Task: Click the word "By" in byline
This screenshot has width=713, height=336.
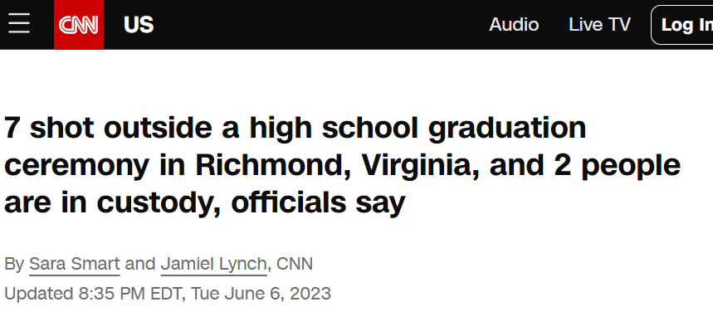Action: tap(14, 265)
